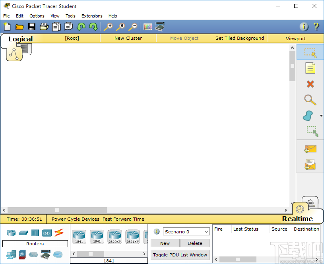Click the device list right scroll arrow
This screenshot has height=264, width=324.
[144, 254]
